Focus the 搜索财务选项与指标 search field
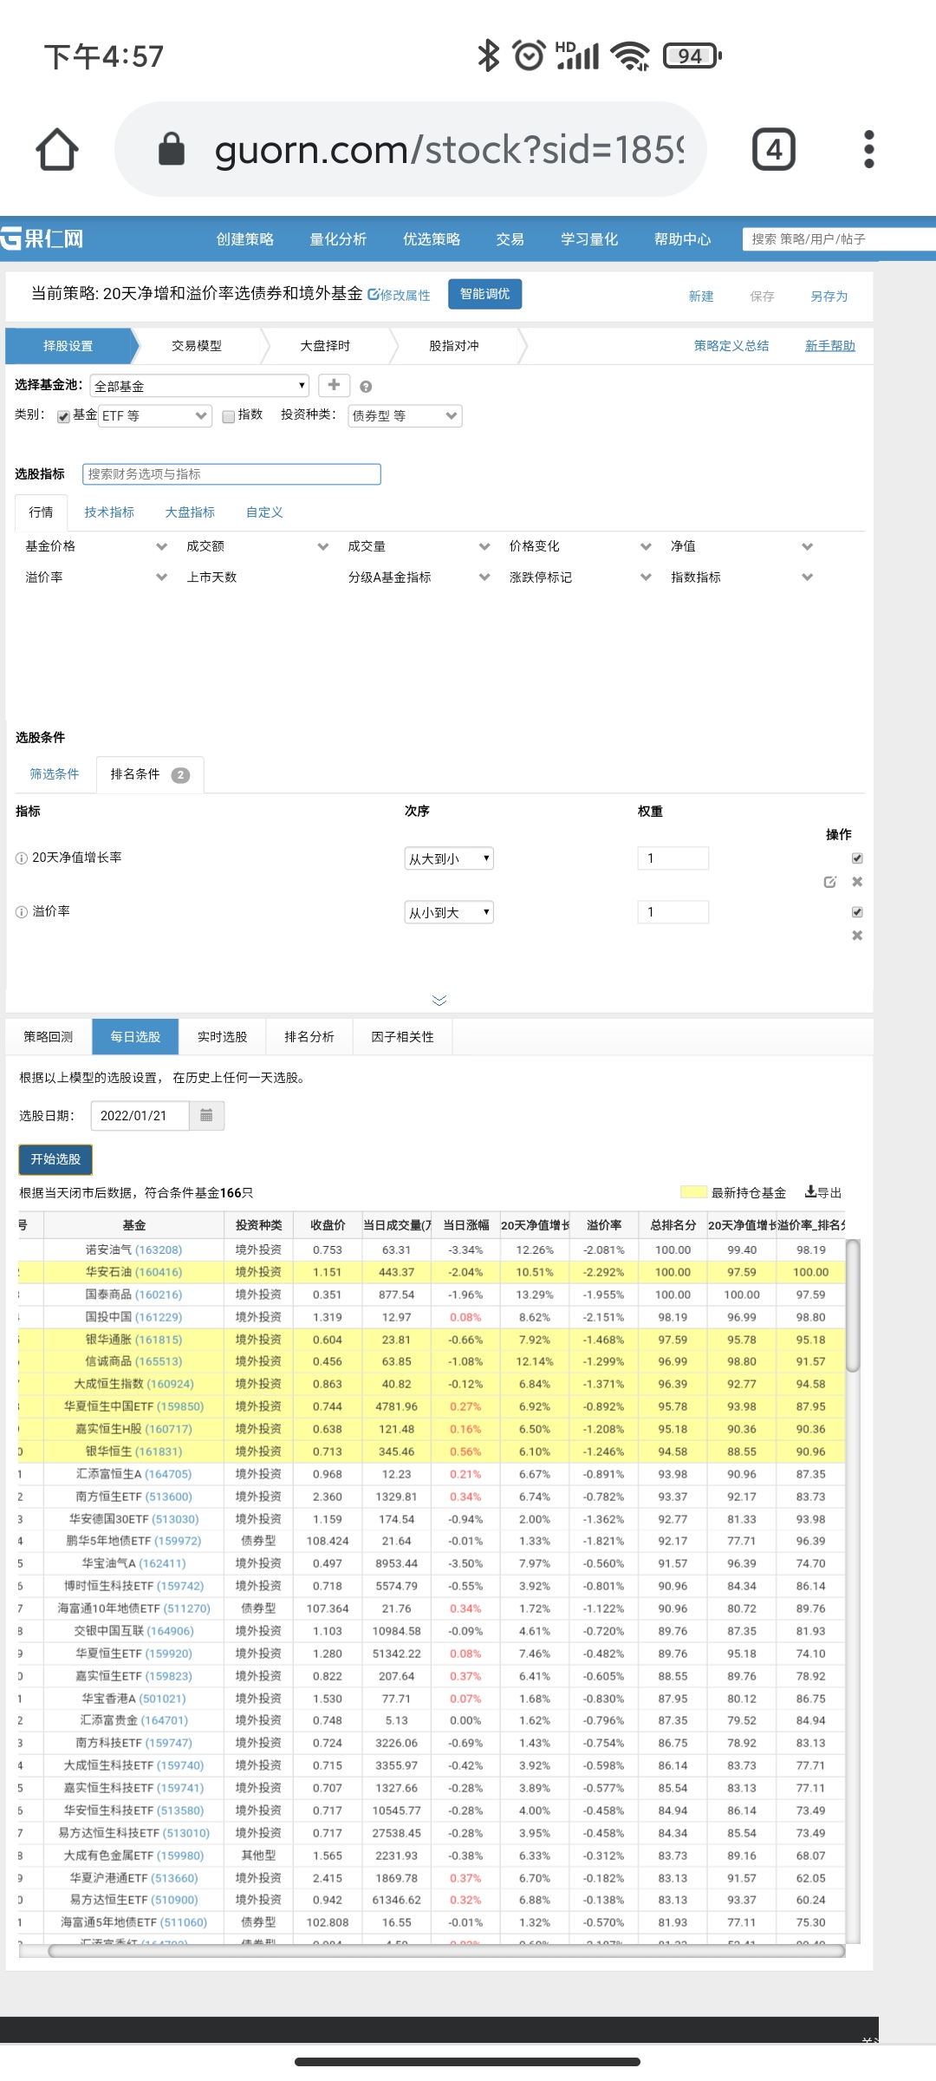The image size is (936, 2081). coord(231,474)
